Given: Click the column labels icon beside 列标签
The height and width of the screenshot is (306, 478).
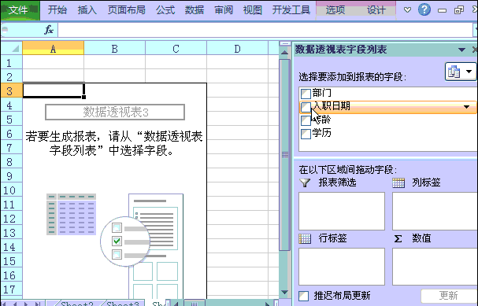Looking at the screenshot, I should (x=398, y=182).
